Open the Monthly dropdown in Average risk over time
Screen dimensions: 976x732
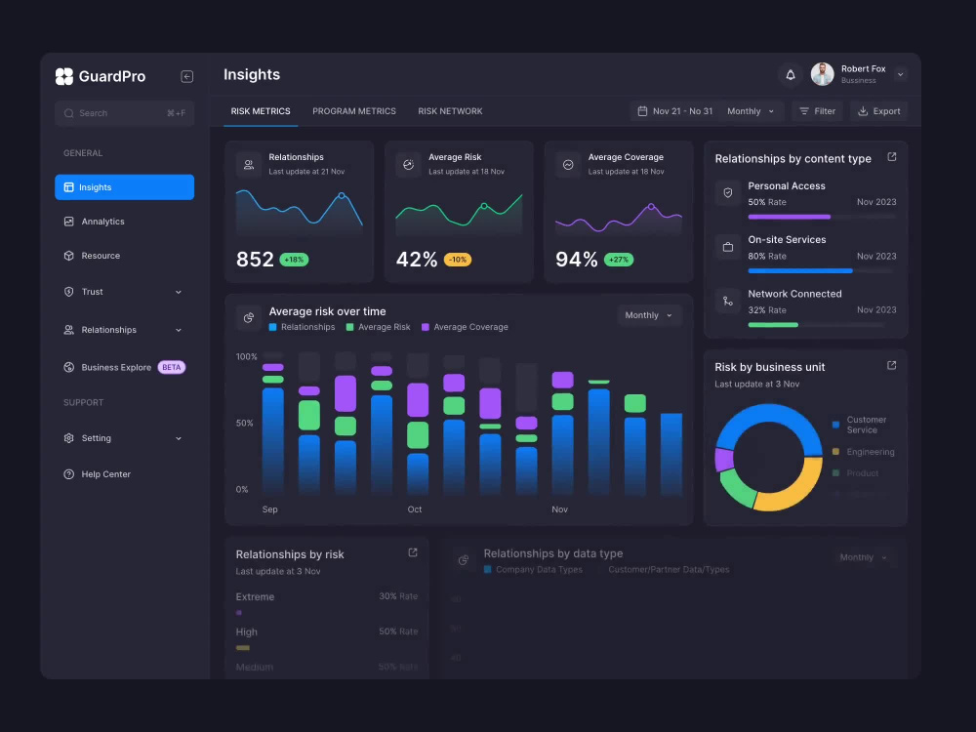click(x=649, y=315)
